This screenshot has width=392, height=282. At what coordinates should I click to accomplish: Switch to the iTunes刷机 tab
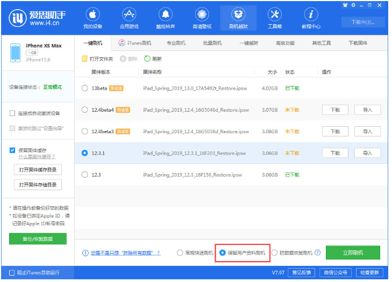coord(136,43)
